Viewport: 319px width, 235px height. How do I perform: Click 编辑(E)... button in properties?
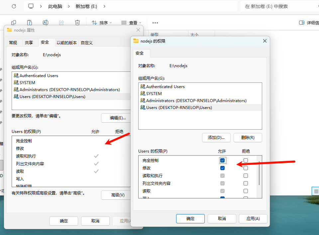[116, 118]
